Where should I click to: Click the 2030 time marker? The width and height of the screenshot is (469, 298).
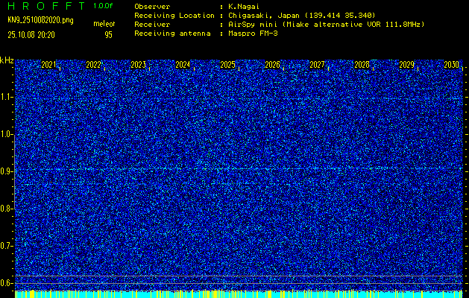coord(450,66)
